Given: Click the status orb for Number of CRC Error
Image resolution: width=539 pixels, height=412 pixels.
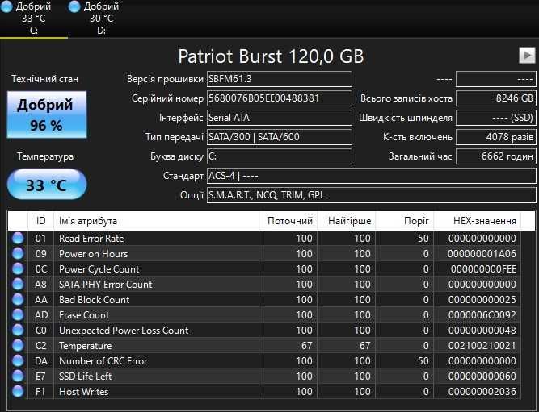Looking at the screenshot, I should pos(18,360).
